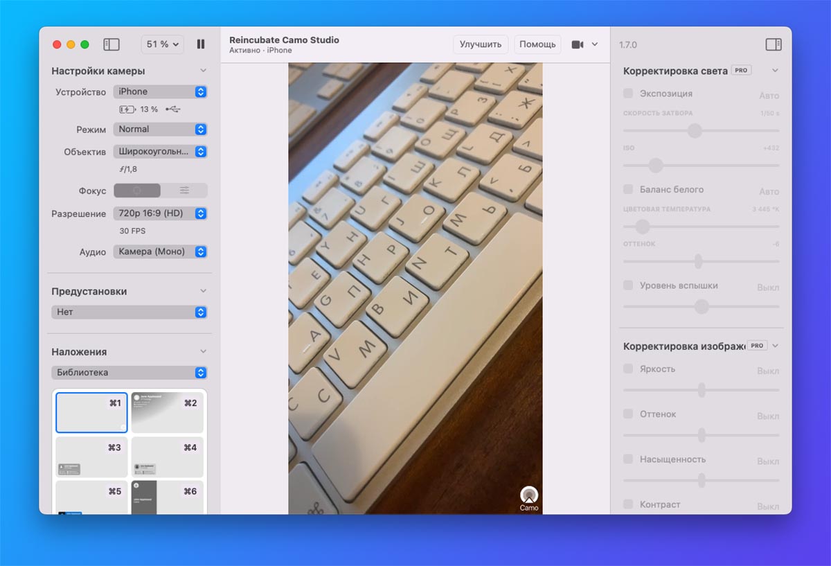Screen dimensions: 831x566
Task: Select the manual focus sliders icon
Action: pyautogui.click(x=184, y=191)
